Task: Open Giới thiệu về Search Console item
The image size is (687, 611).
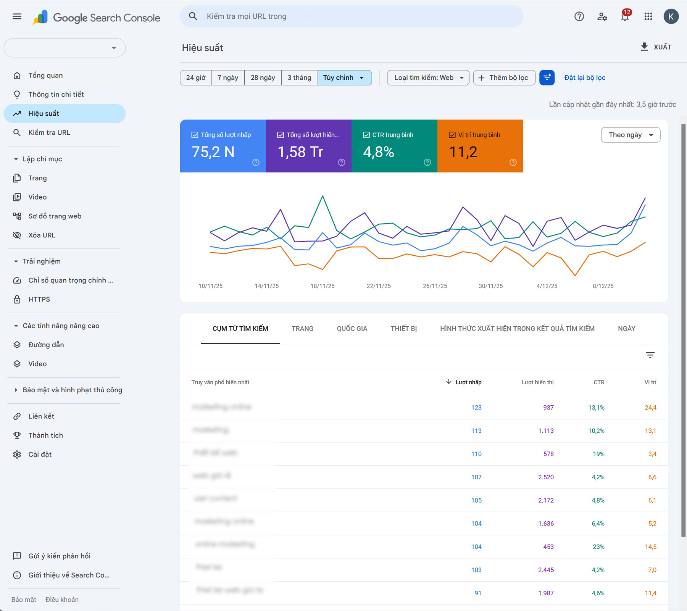Action: coord(65,575)
